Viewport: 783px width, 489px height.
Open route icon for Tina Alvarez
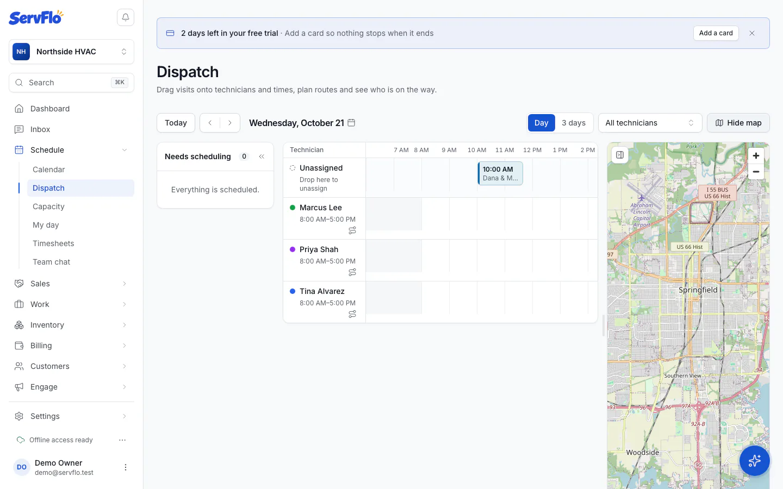352,314
